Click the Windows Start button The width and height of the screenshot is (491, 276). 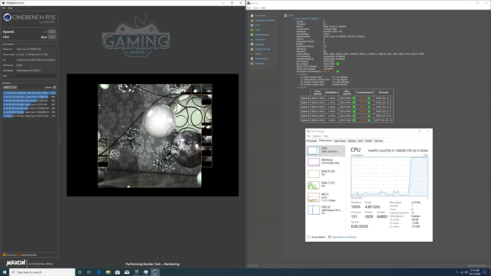[5, 272]
